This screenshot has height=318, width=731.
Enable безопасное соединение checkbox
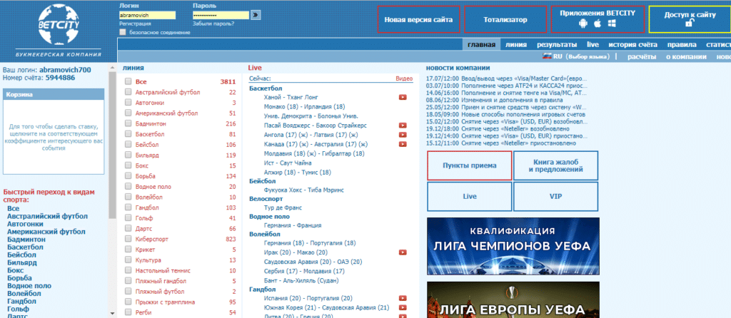(x=123, y=32)
